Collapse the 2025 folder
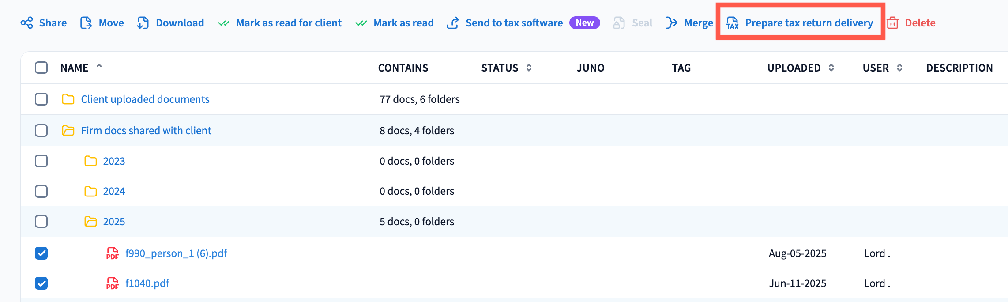This screenshot has width=1008, height=302. [x=90, y=222]
